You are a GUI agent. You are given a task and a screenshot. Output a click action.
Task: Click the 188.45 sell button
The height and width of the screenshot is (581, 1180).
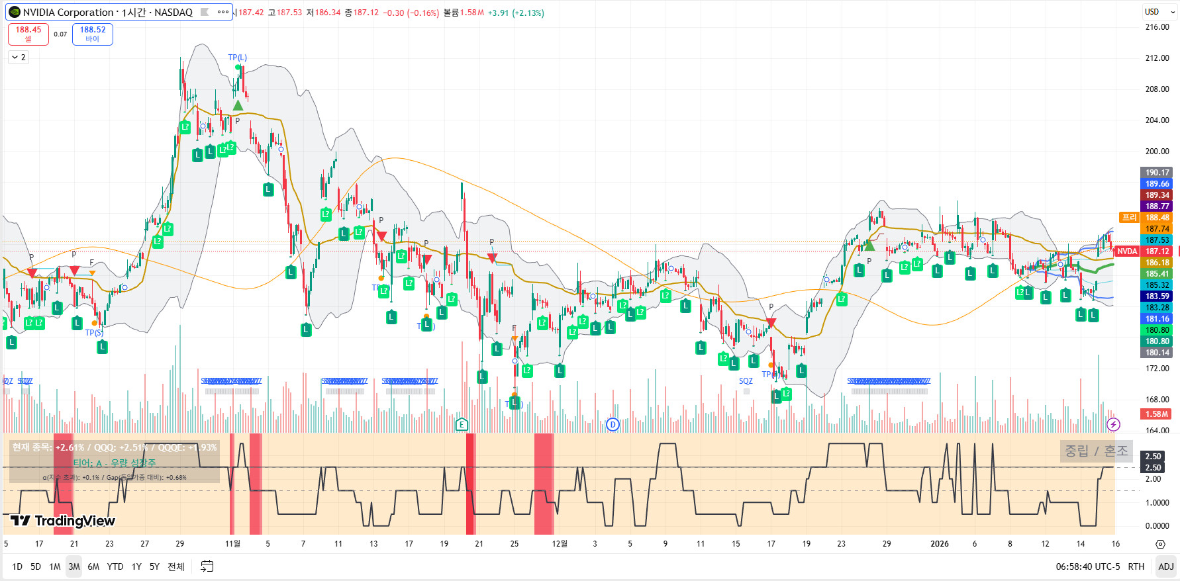(28, 34)
